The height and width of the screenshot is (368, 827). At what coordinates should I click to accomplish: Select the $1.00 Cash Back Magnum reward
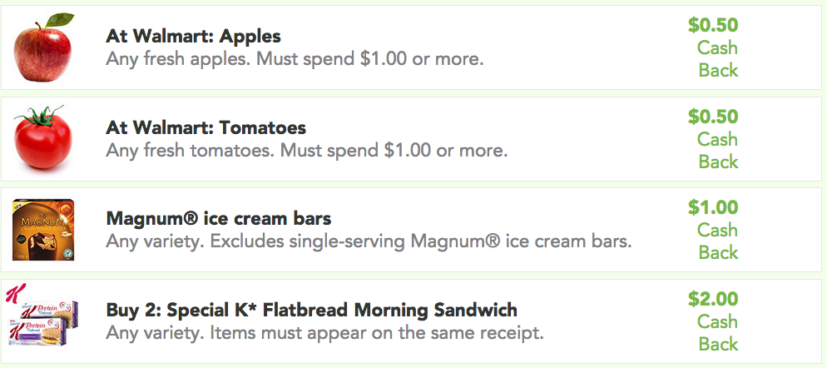[x=713, y=230]
